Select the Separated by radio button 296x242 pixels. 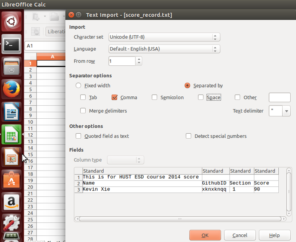click(x=187, y=86)
